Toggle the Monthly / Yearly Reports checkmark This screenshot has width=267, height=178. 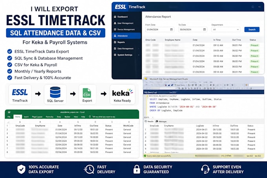point(10,71)
